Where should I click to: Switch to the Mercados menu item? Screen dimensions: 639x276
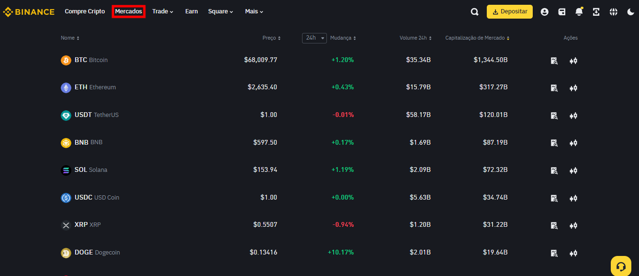click(128, 11)
